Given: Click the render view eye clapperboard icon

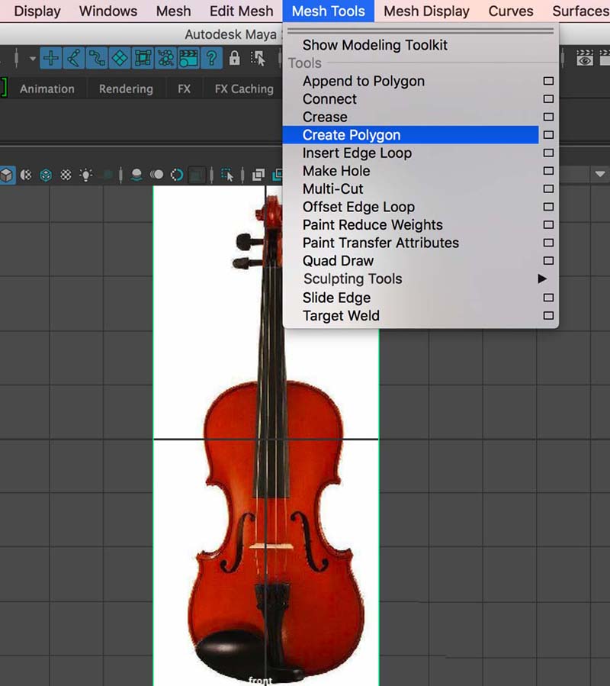Looking at the screenshot, I should coord(585,58).
